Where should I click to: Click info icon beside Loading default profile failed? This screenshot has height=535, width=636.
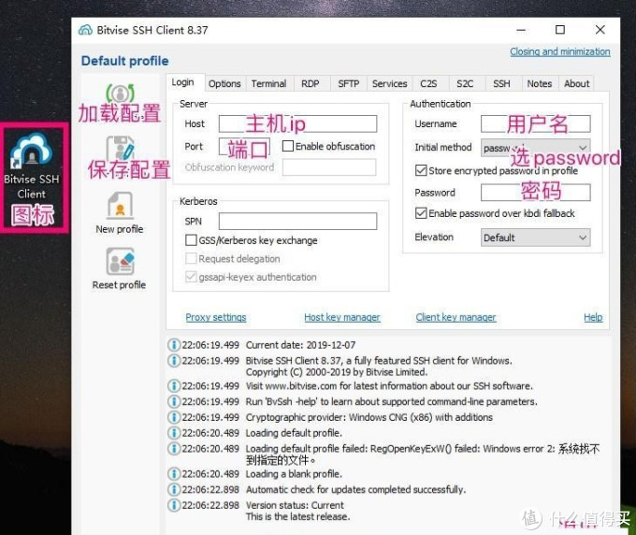click(x=174, y=449)
